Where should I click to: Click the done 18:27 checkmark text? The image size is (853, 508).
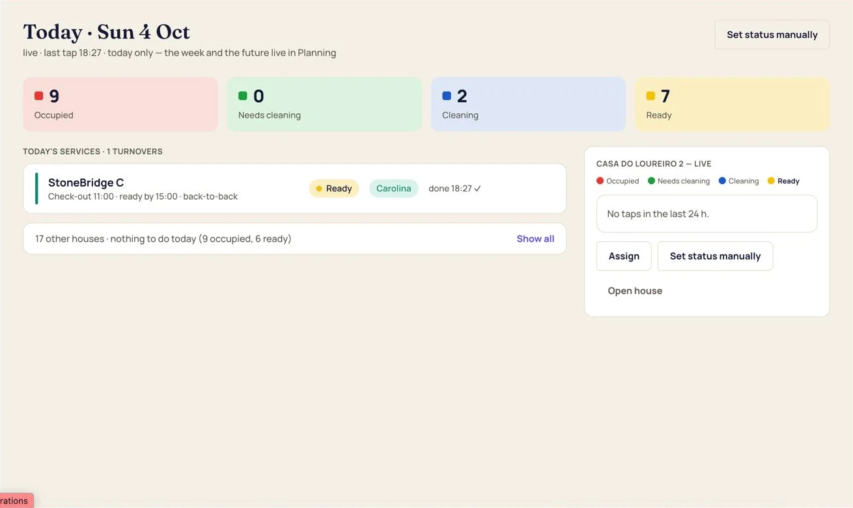coord(454,189)
